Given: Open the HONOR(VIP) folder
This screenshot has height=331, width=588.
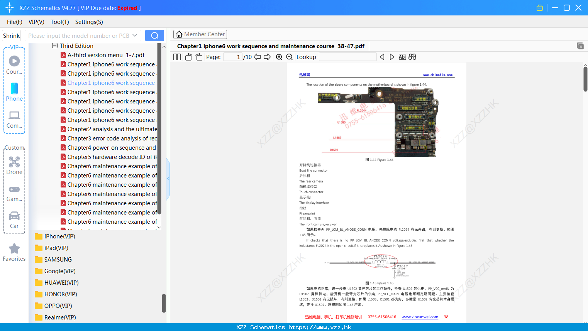Looking at the screenshot, I should point(56,294).
